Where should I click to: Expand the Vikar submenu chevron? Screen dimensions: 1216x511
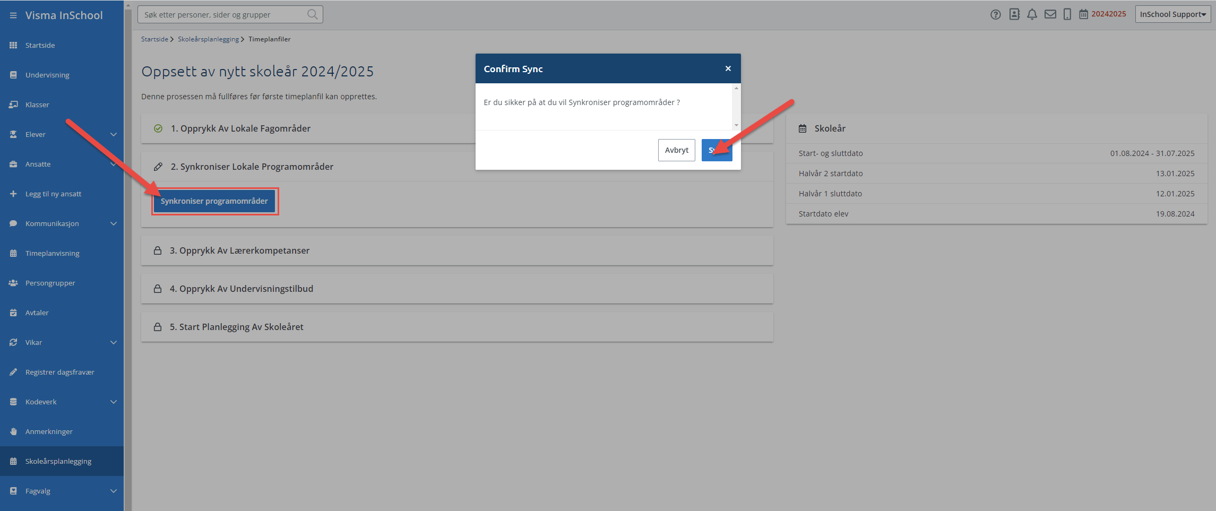pos(113,342)
